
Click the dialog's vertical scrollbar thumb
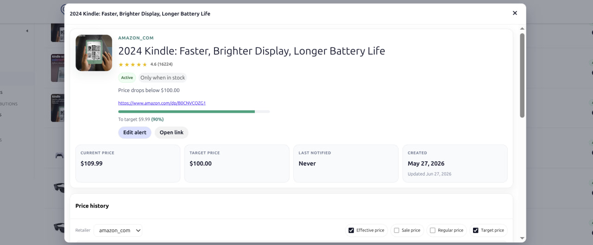[522, 75]
